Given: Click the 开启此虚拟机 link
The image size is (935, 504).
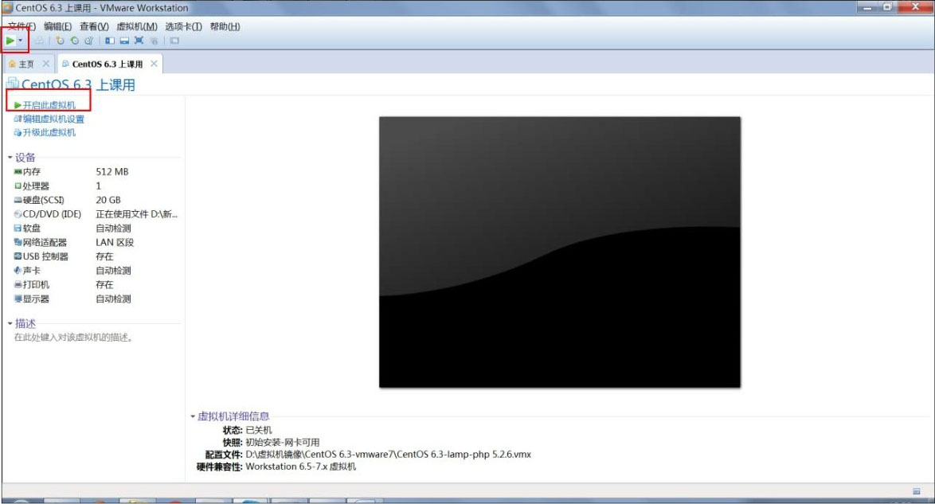Looking at the screenshot, I should tap(45, 105).
